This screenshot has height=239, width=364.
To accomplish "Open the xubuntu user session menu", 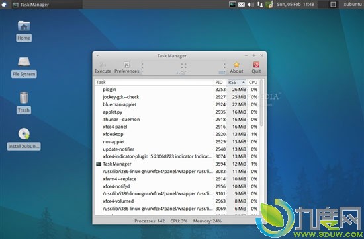I will pos(353,4).
